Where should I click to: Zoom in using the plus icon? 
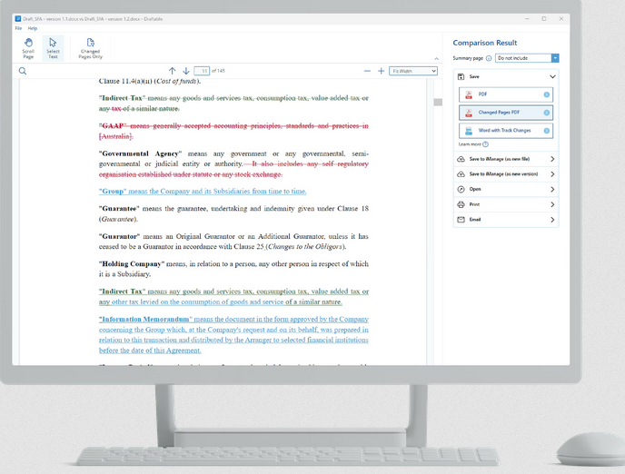[382, 71]
